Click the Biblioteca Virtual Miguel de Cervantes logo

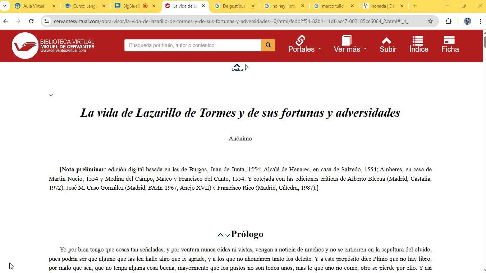(53, 46)
